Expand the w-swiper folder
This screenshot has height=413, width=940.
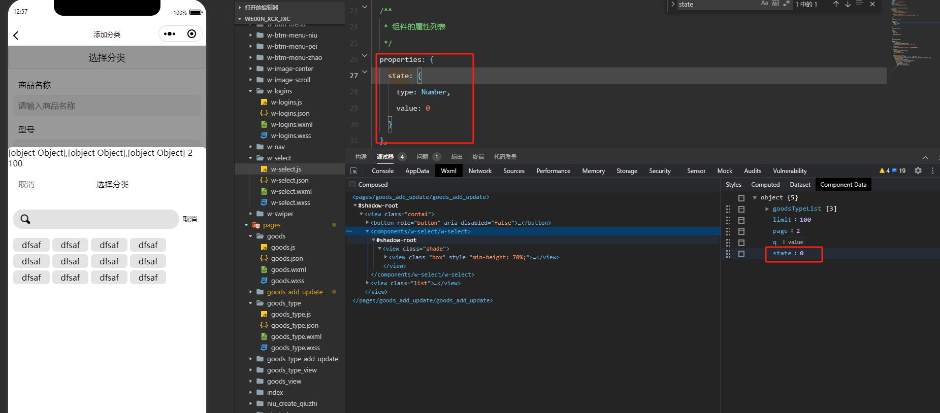pos(250,214)
